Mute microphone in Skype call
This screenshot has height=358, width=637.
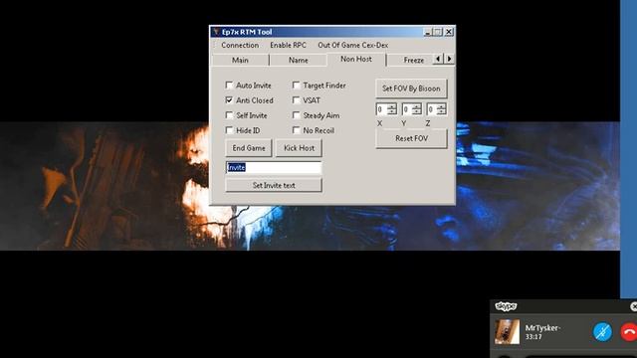tap(602, 331)
